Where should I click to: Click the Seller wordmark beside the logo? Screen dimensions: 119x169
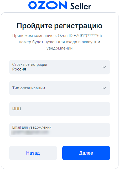pyautogui.click(x=81, y=6)
